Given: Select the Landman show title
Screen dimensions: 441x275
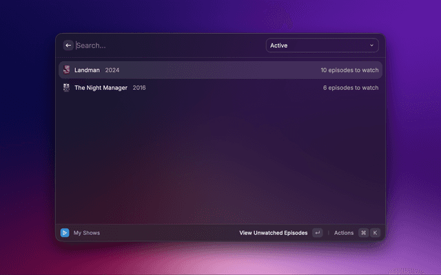Looking at the screenshot, I should point(87,70).
